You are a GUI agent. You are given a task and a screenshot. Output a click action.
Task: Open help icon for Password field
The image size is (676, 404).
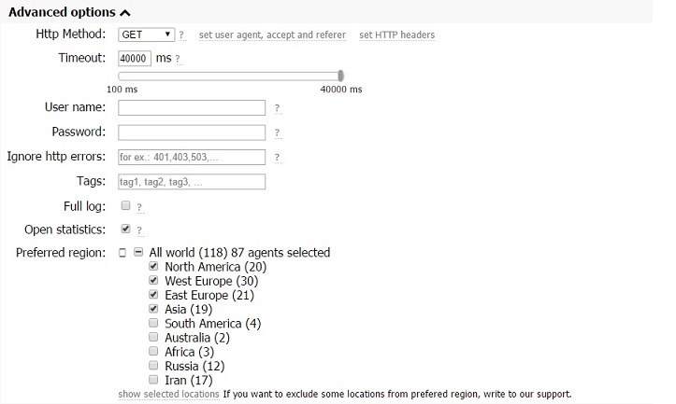click(277, 132)
